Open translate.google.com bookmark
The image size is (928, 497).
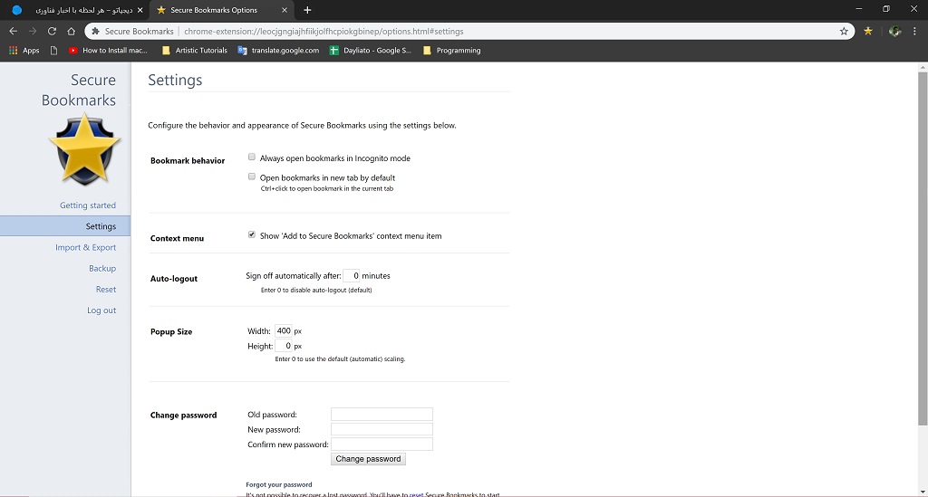pos(278,50)
